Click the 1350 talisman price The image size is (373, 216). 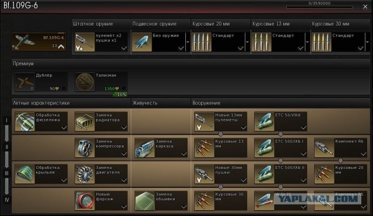tap(111, 88)
